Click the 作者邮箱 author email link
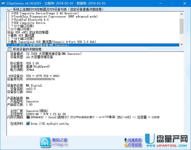 pyautogui.click(x=135, y=145)
